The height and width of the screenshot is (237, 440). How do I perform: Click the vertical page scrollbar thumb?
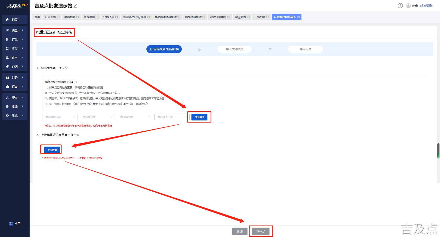tap(438, 151)
